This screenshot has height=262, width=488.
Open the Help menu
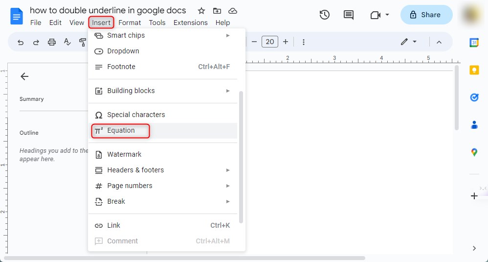[x=222, y=23]
